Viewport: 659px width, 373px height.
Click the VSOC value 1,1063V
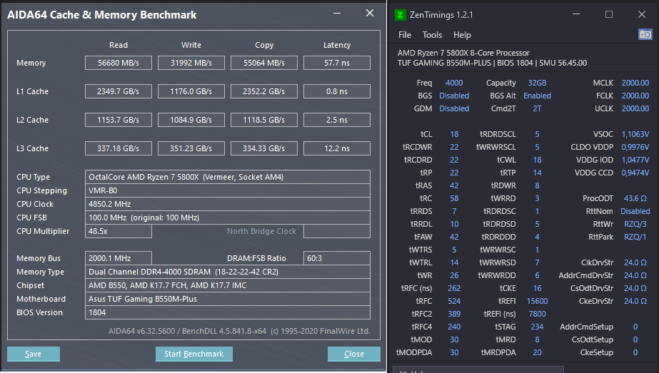coord(635,134)
